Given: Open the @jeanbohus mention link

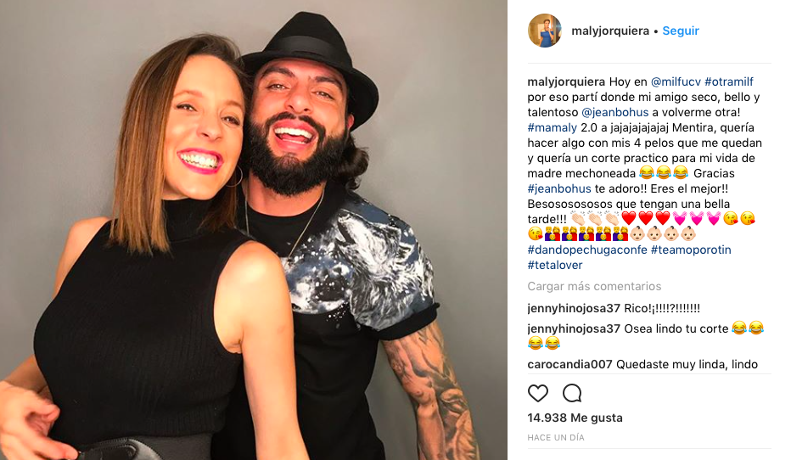Looking at the screenshot, I should [614, 112].
